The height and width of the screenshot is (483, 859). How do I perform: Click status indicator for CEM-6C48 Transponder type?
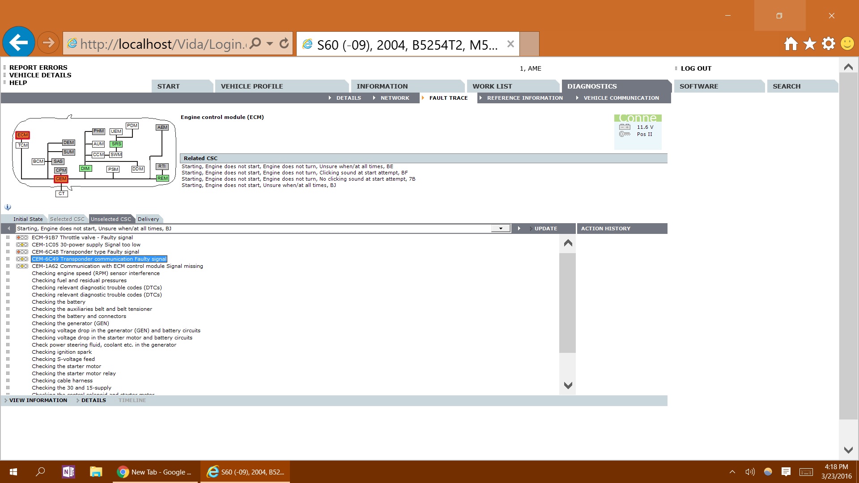coord(22,252)
